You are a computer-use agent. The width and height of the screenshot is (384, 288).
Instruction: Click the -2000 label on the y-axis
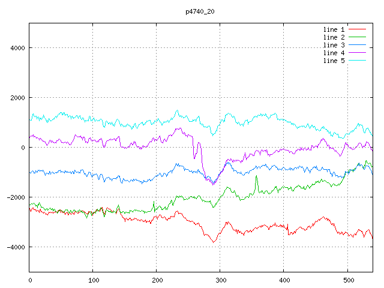[14, 197]
